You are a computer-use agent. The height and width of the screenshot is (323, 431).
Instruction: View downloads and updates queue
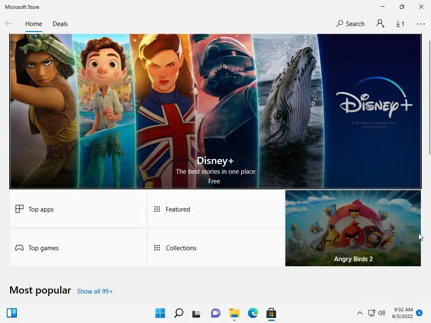tap(400, 24)
